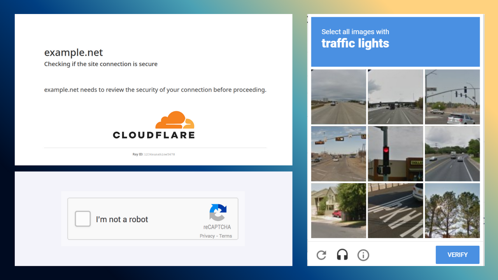Select the tile with the intersection traffic light and white SUV
This screenshot has width=498, height=280.
coord(452,97)
